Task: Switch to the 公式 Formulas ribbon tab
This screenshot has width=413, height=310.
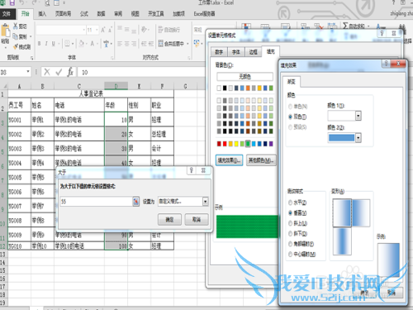Action: coord(84,14)
